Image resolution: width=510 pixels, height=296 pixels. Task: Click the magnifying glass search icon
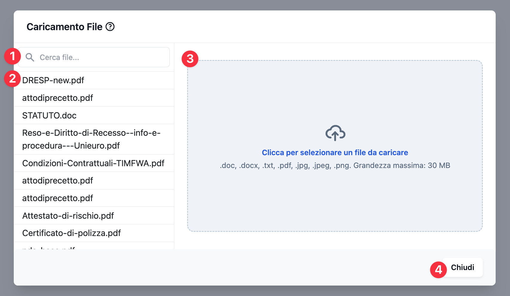pyautogui.click(x=30, y=57)
